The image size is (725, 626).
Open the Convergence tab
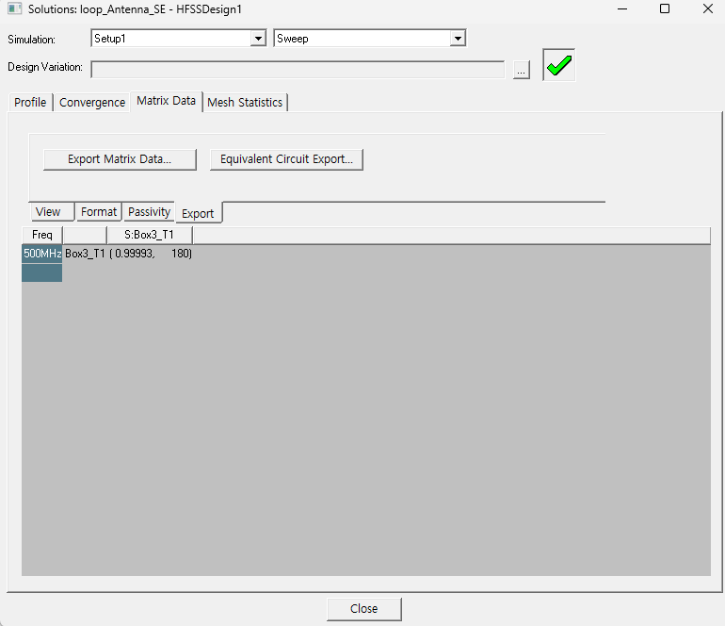(92, 102)
